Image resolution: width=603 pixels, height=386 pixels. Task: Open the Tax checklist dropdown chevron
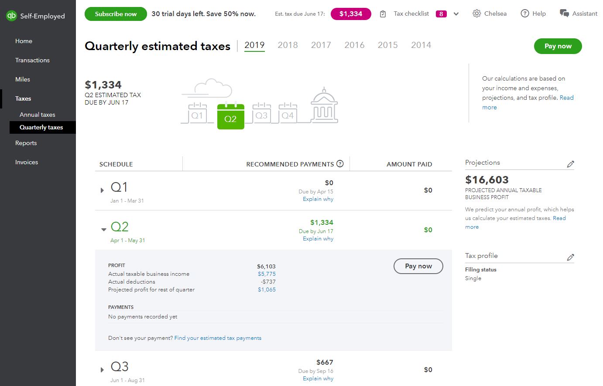click(x=456, y=14)
